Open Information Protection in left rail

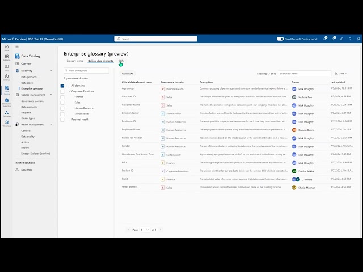tap(7, 103)
